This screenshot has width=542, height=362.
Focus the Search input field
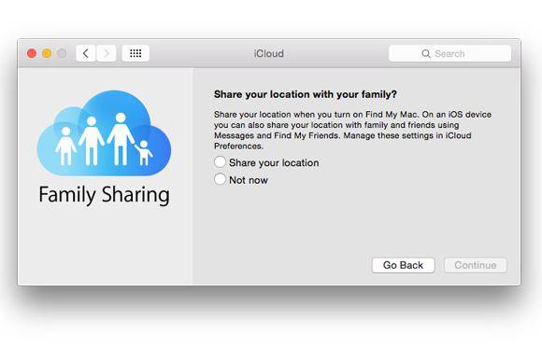(449, 53)
